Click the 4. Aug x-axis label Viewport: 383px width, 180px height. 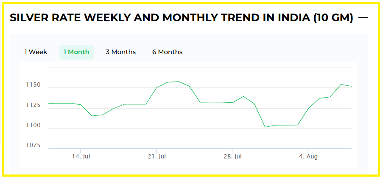(x=308, y=156)
